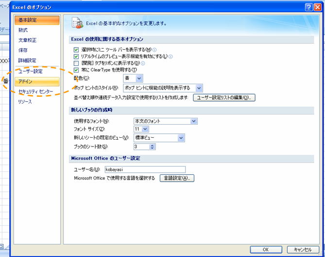Select 基本設定 category in sidebar
Screen dimensions: 325x257
tap(37, 20)
